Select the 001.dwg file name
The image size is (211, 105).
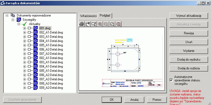coord(45,28)
